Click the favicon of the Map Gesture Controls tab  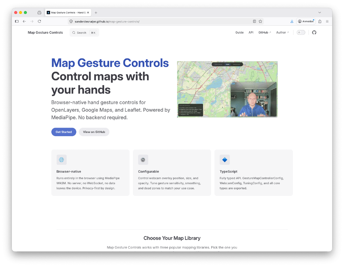point(48,13)
